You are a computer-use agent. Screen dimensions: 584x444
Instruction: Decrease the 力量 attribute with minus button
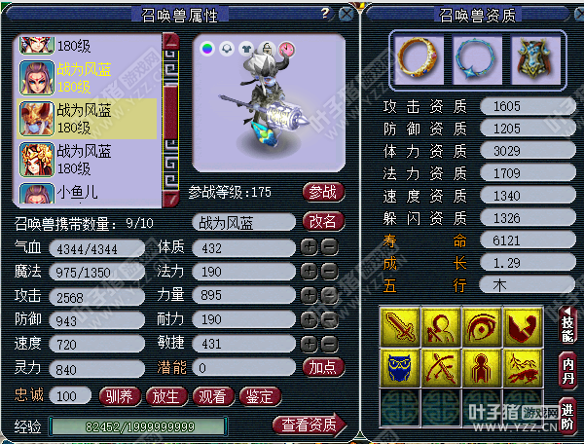pos(330,295)
